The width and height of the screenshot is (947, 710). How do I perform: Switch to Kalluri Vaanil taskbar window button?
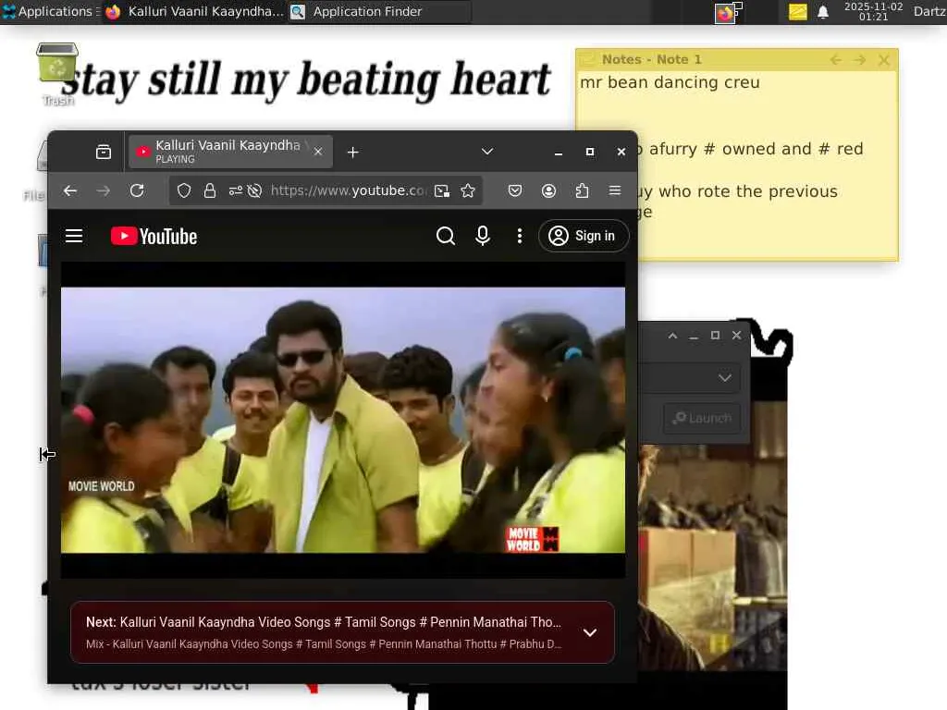click(194, 11)
